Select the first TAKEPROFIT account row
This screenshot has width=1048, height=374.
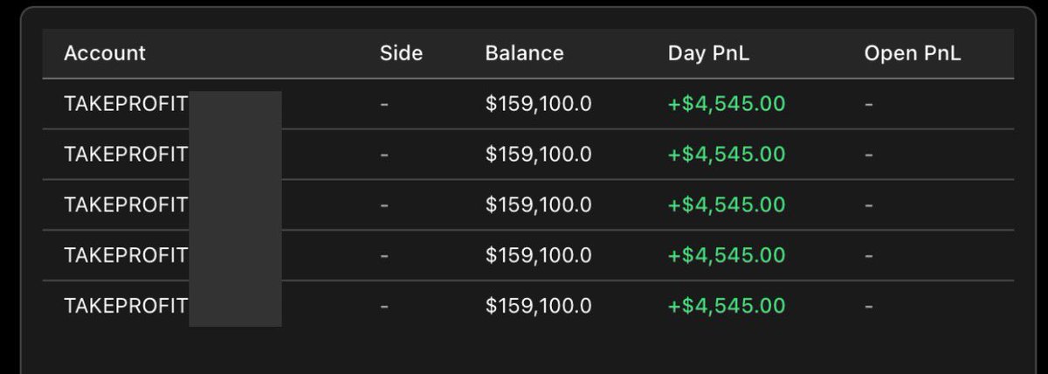pos(528,104)
